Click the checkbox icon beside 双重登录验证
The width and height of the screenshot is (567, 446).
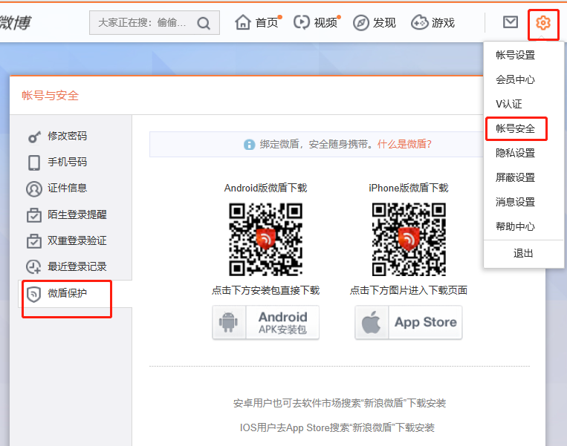[x=34, y=241]
